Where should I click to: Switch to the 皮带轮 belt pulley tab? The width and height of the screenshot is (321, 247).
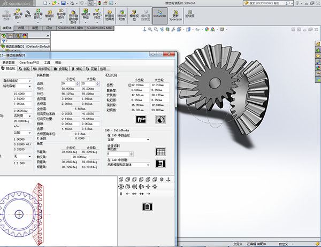click(x=61, y=69)
